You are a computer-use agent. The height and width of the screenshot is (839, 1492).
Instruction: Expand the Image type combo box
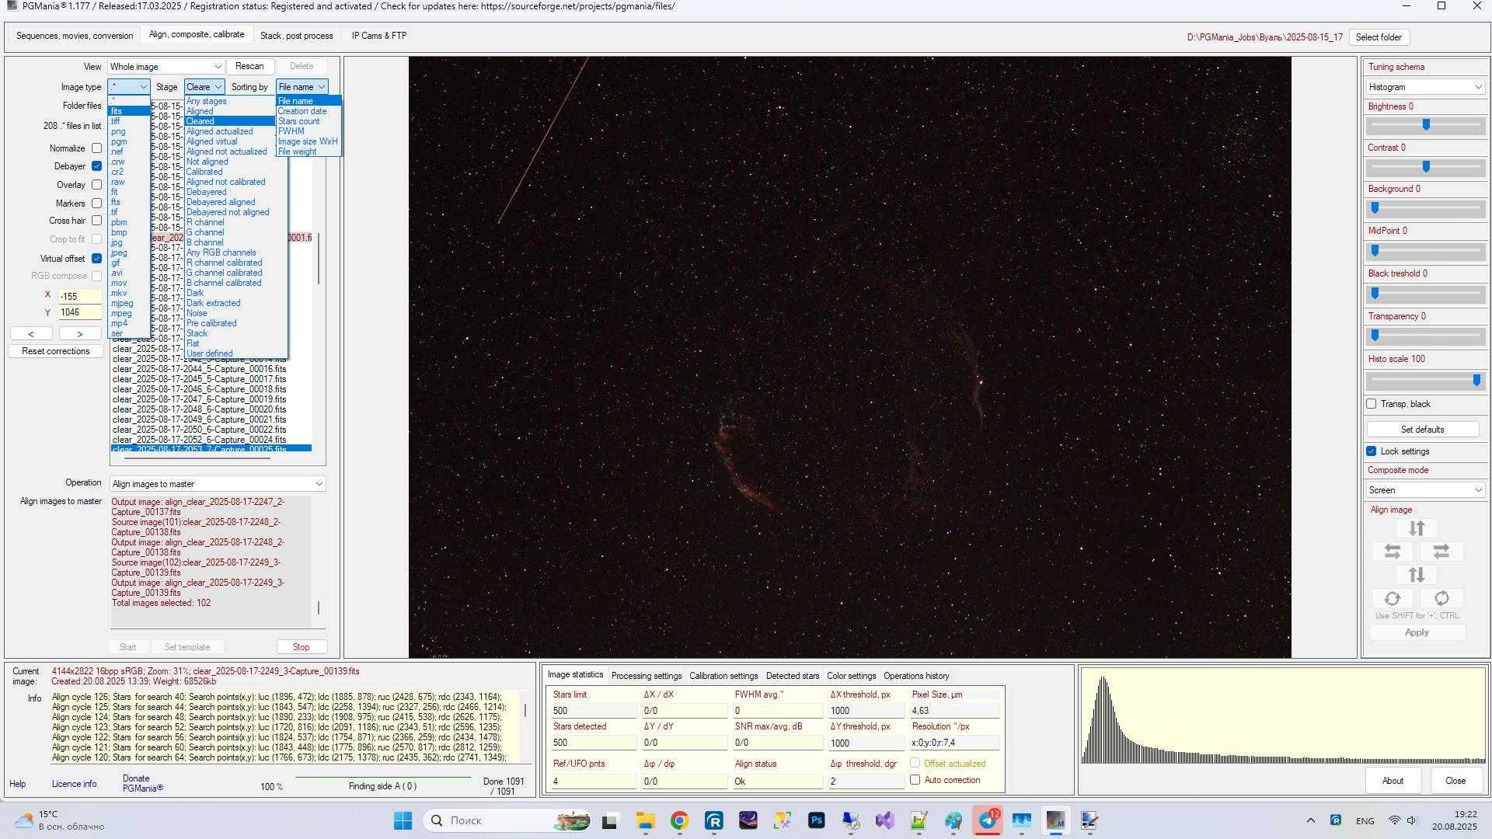128,87
